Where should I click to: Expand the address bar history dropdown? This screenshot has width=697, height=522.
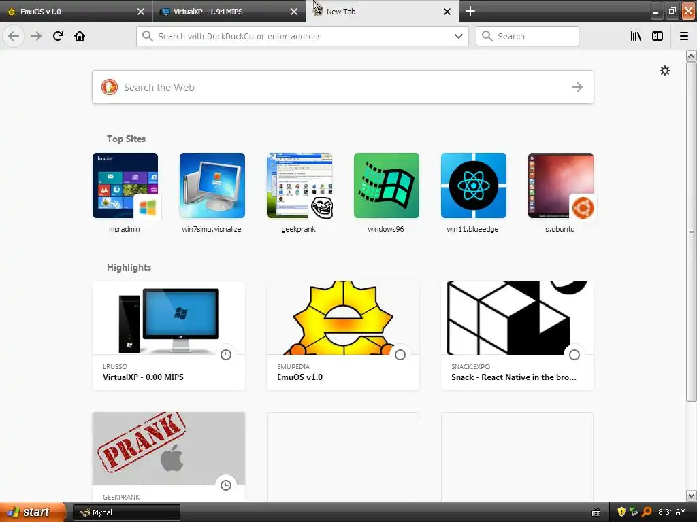(x=458, y=36)
